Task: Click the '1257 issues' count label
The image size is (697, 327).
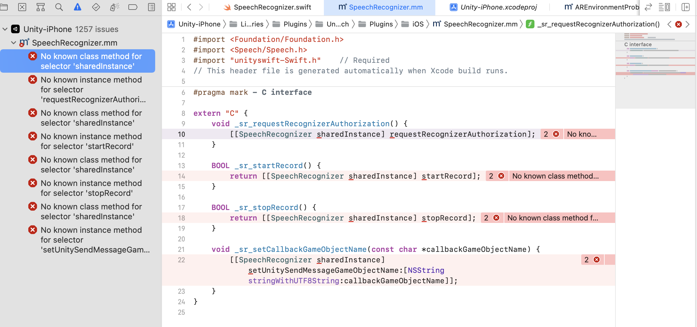Action: click(97, 29)
